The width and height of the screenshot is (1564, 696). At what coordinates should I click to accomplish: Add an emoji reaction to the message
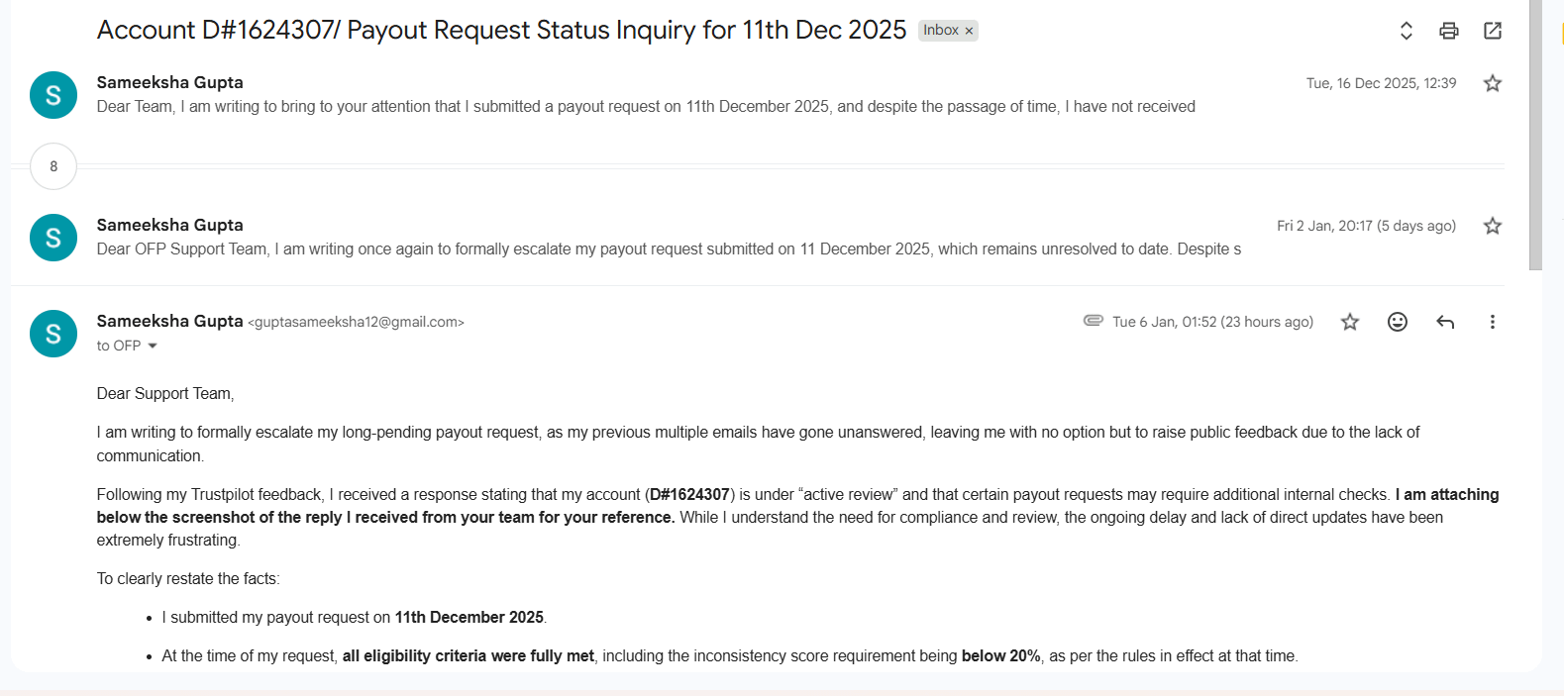[1398, 322]
